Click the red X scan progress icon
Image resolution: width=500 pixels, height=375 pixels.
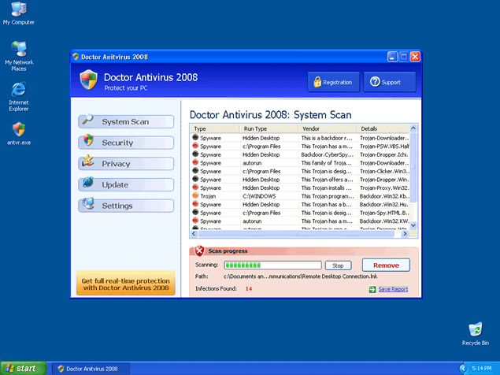point(200,251)
